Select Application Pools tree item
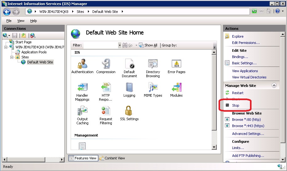 click(x=34, y=52)
